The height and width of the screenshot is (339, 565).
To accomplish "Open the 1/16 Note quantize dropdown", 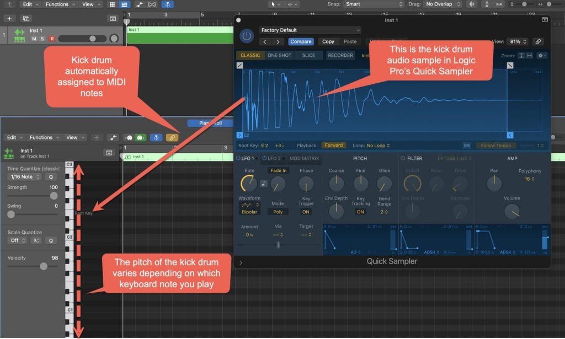I will point(23,177).
